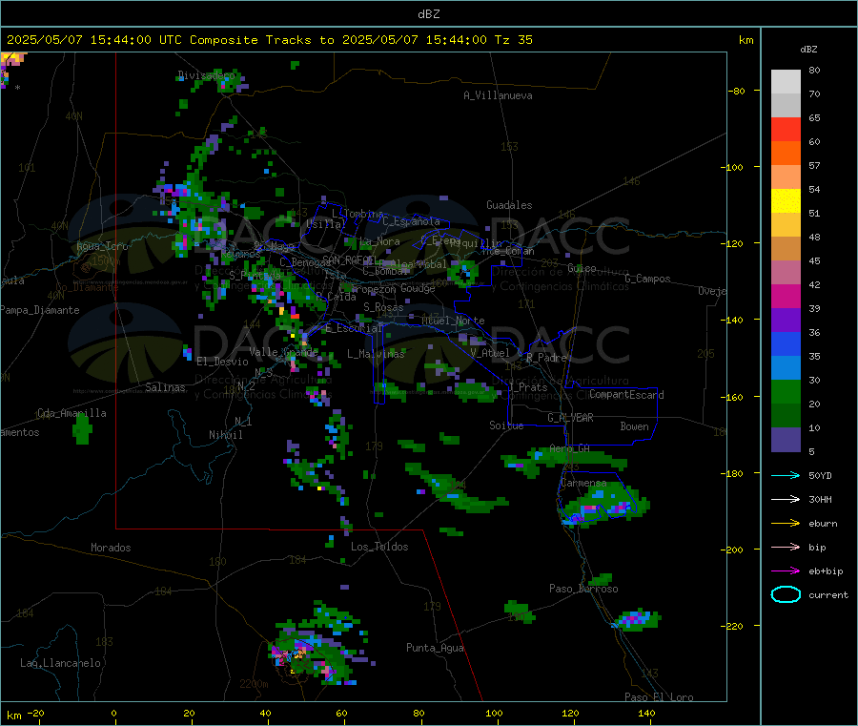Click the -20 km mark on the horizontal axis
The width and height of the screenshot is (858, 726).
pos(36,713)
